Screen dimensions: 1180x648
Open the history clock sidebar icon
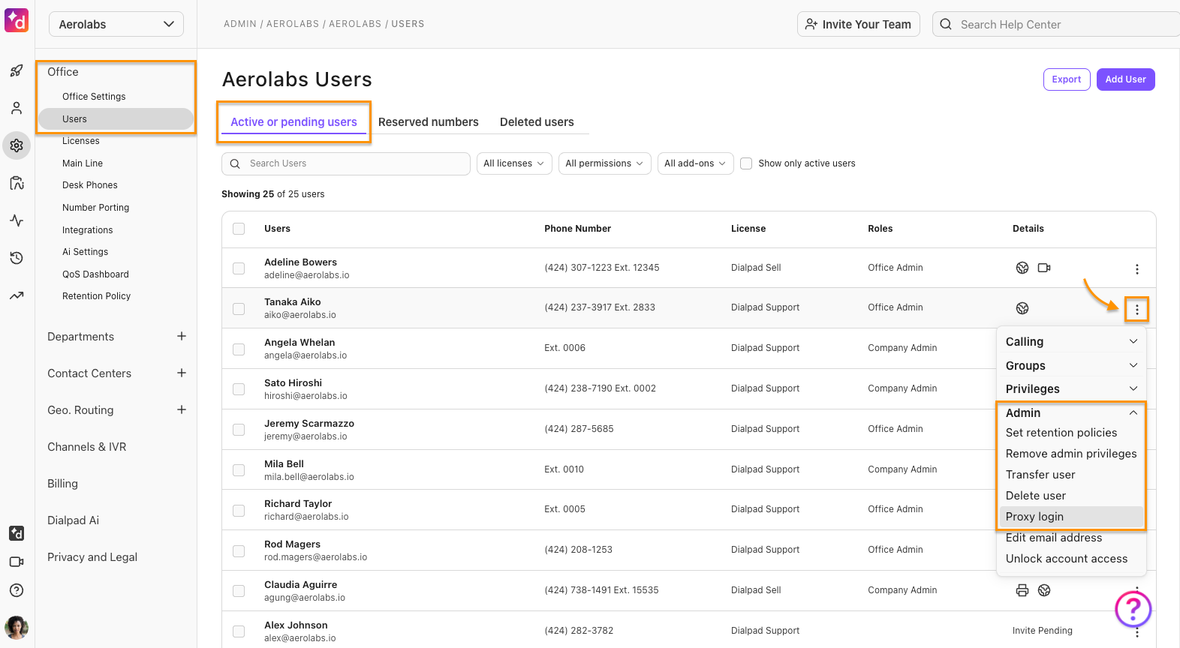tap(17, 258)
